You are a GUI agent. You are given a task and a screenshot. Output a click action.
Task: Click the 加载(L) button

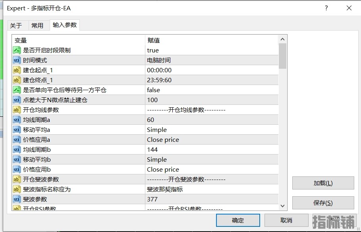[x=323, y=183]
